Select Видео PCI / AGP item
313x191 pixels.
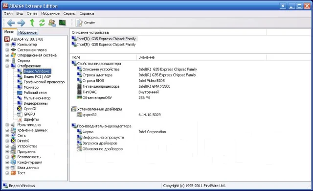37,77
